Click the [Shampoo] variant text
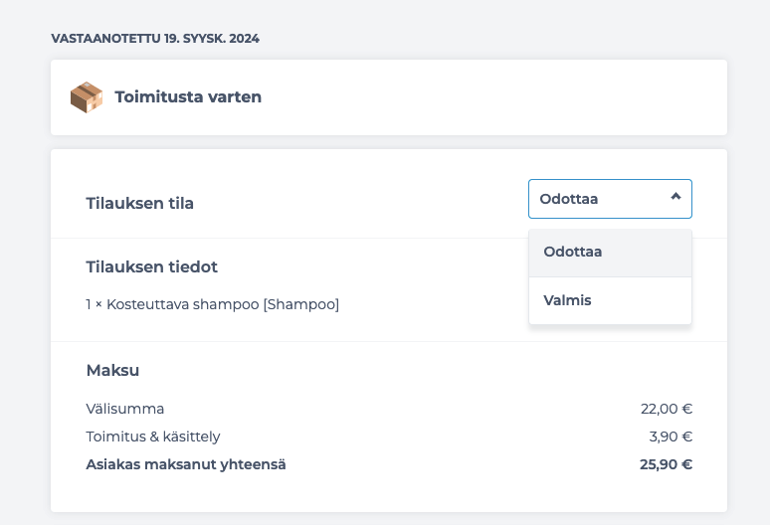Image resolution: width=770 pixels, height=525 pixels. [x=301, y=304]
